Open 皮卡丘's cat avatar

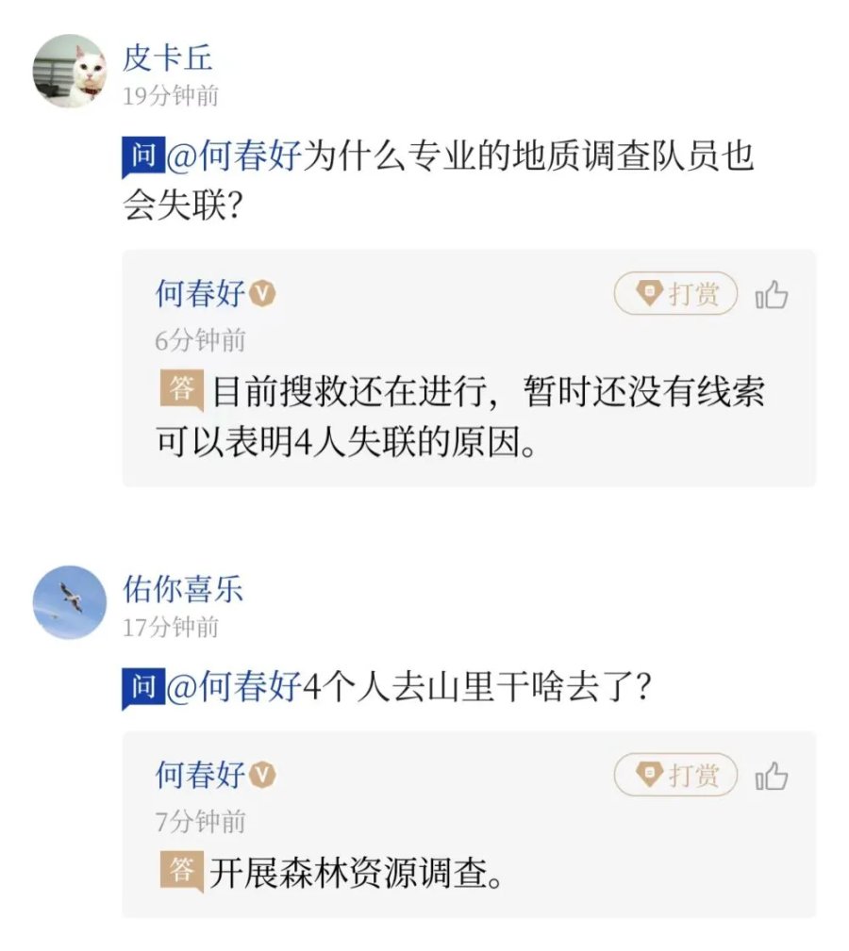pos(69,72)
